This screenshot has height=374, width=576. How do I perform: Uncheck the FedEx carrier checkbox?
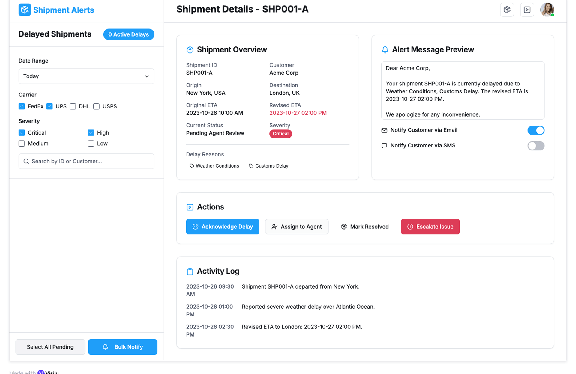(22, 106)
